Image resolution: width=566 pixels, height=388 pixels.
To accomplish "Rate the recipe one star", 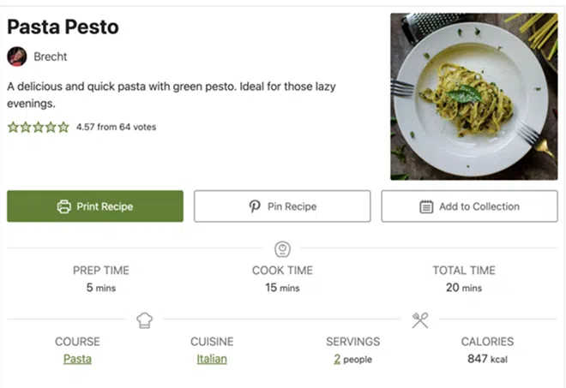I will coord(13,127).
